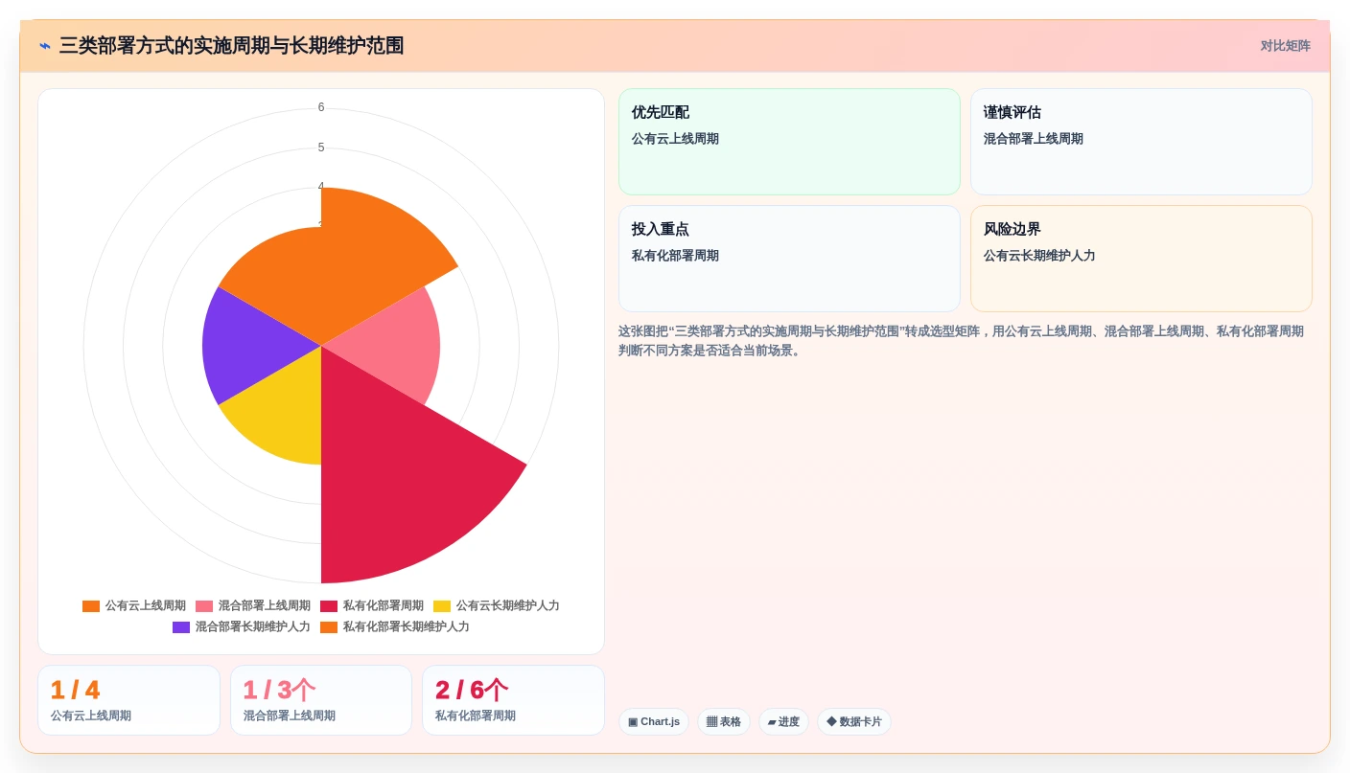The height and width of the screenshot is (773, 1350).
Task: Toggle the 公有云上线周期 legend label
Action: click(x=146, y=606)
